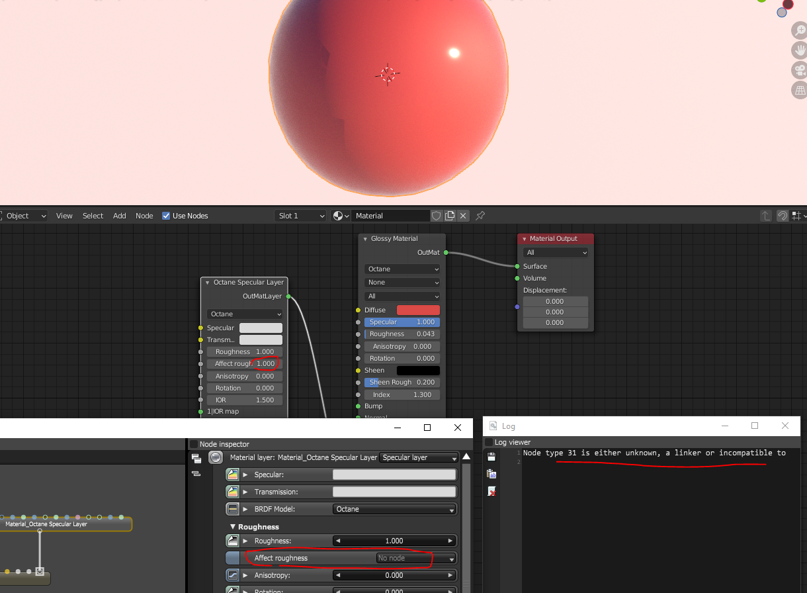807x593 pixels.
Task: Click the Diffuse red color swatch
Action: pos(418,310)
